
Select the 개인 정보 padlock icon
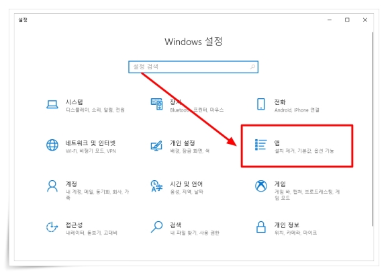[x=261, y=227]
